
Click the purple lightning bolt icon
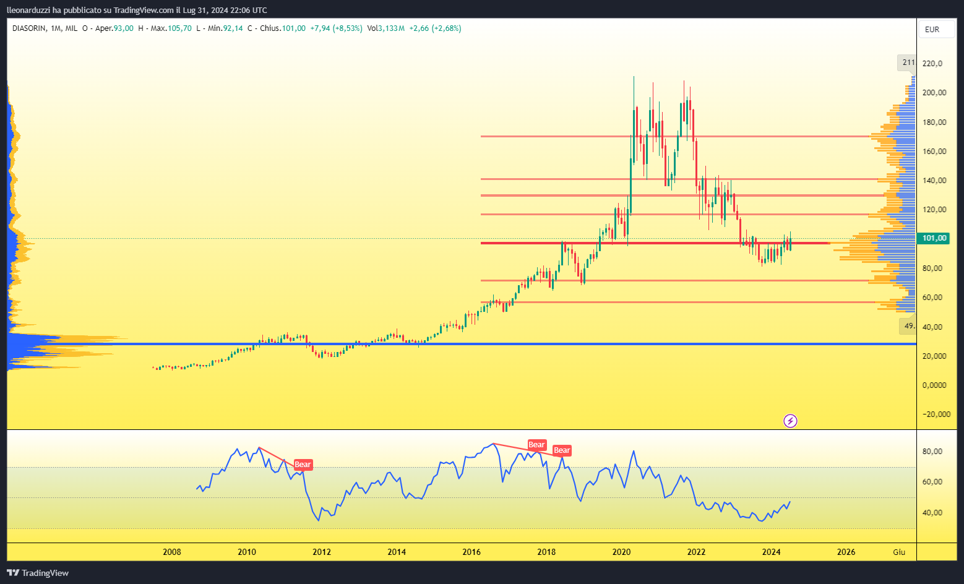[x=790, y=421]
